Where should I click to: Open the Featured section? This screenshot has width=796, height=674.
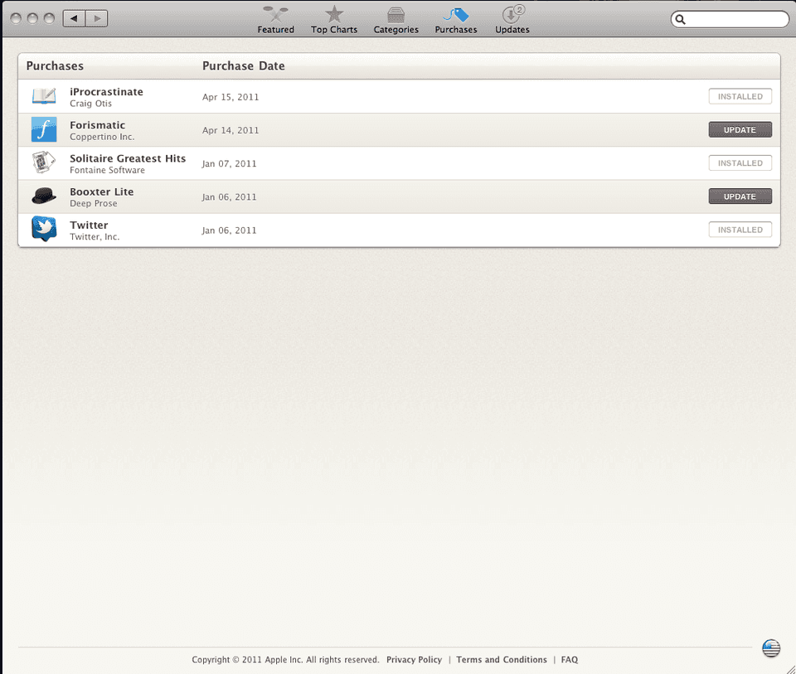click(275, 20)
